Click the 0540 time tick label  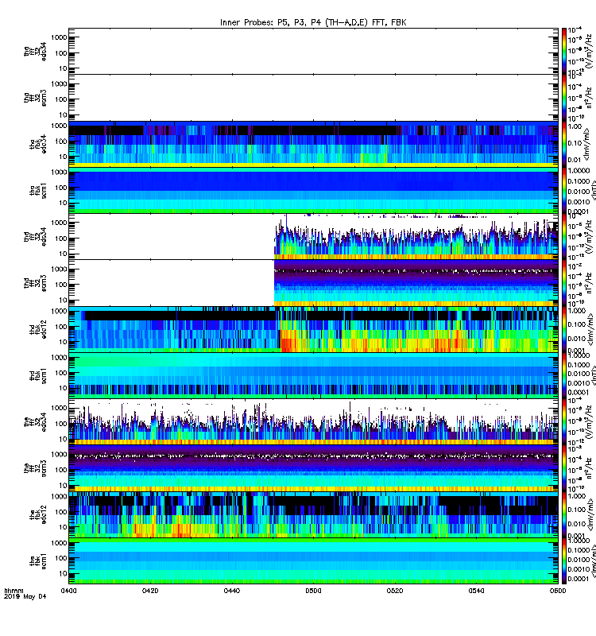[476, 591]
